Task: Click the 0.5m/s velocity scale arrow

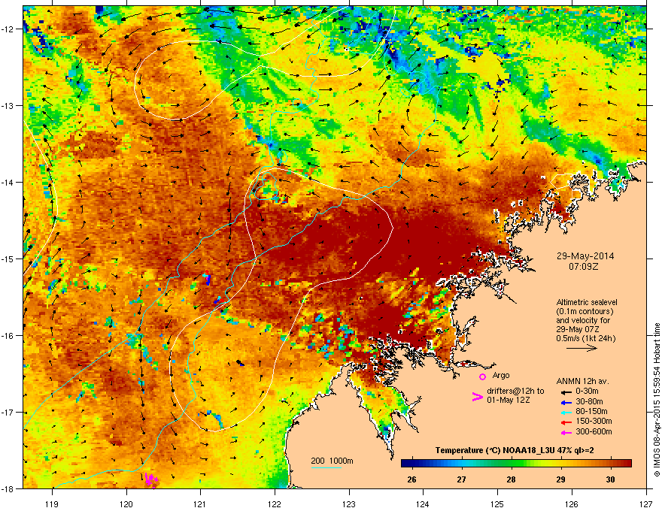Action: pos(582,348)
